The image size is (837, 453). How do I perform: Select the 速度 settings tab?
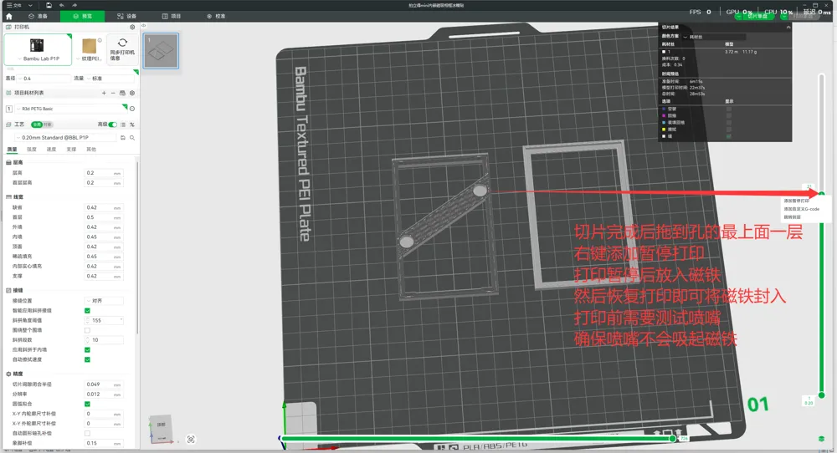point(51,150)
